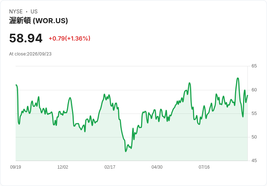This screenshot has width=267, height=186.
Task: Click the At close:2026/09/23 timestamp
Action: pyautogui.click(x=30, y=54)
